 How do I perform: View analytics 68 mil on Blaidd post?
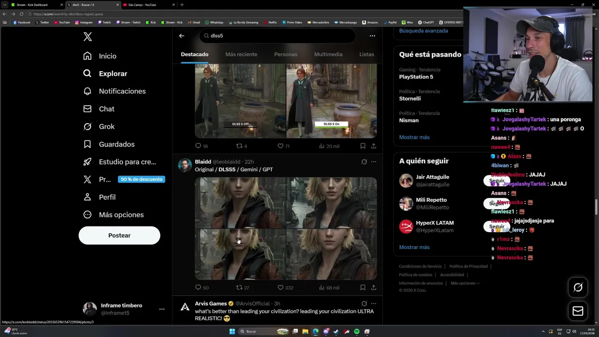pyautogui.click(x=329, y=287)
